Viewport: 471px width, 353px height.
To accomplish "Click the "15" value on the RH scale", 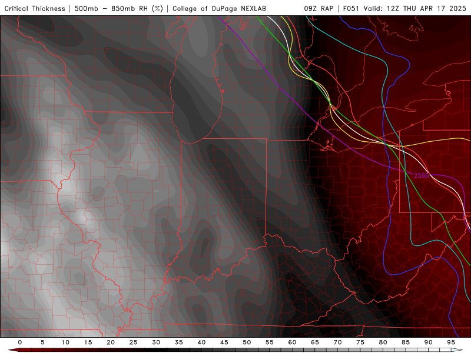I will click(x=88, y=342).
